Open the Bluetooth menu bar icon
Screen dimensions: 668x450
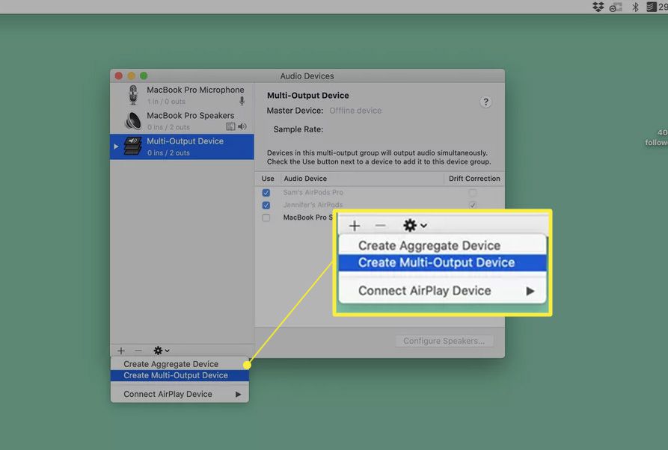tap(635, 7)
